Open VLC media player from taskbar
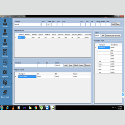Image resolution: width=125 pixels, height=125 pixels. click(13, 108)
